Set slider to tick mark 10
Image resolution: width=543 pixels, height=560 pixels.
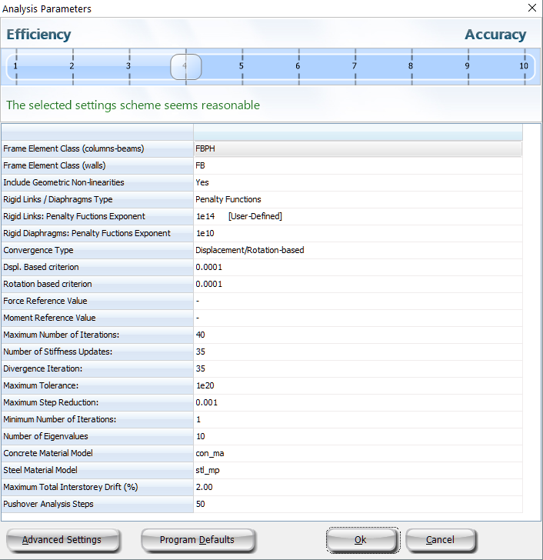(524, 66)
